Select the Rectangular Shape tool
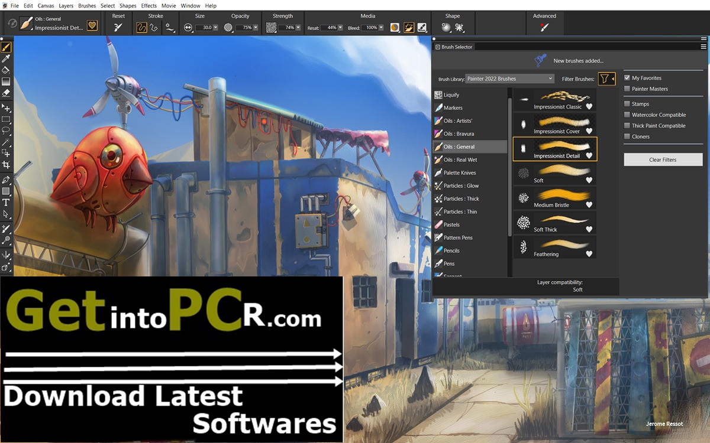The image size is (710, 443). coord(6,191)
